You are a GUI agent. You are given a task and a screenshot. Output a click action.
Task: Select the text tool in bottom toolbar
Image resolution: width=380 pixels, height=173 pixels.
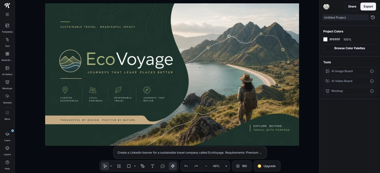pos(152,166)
